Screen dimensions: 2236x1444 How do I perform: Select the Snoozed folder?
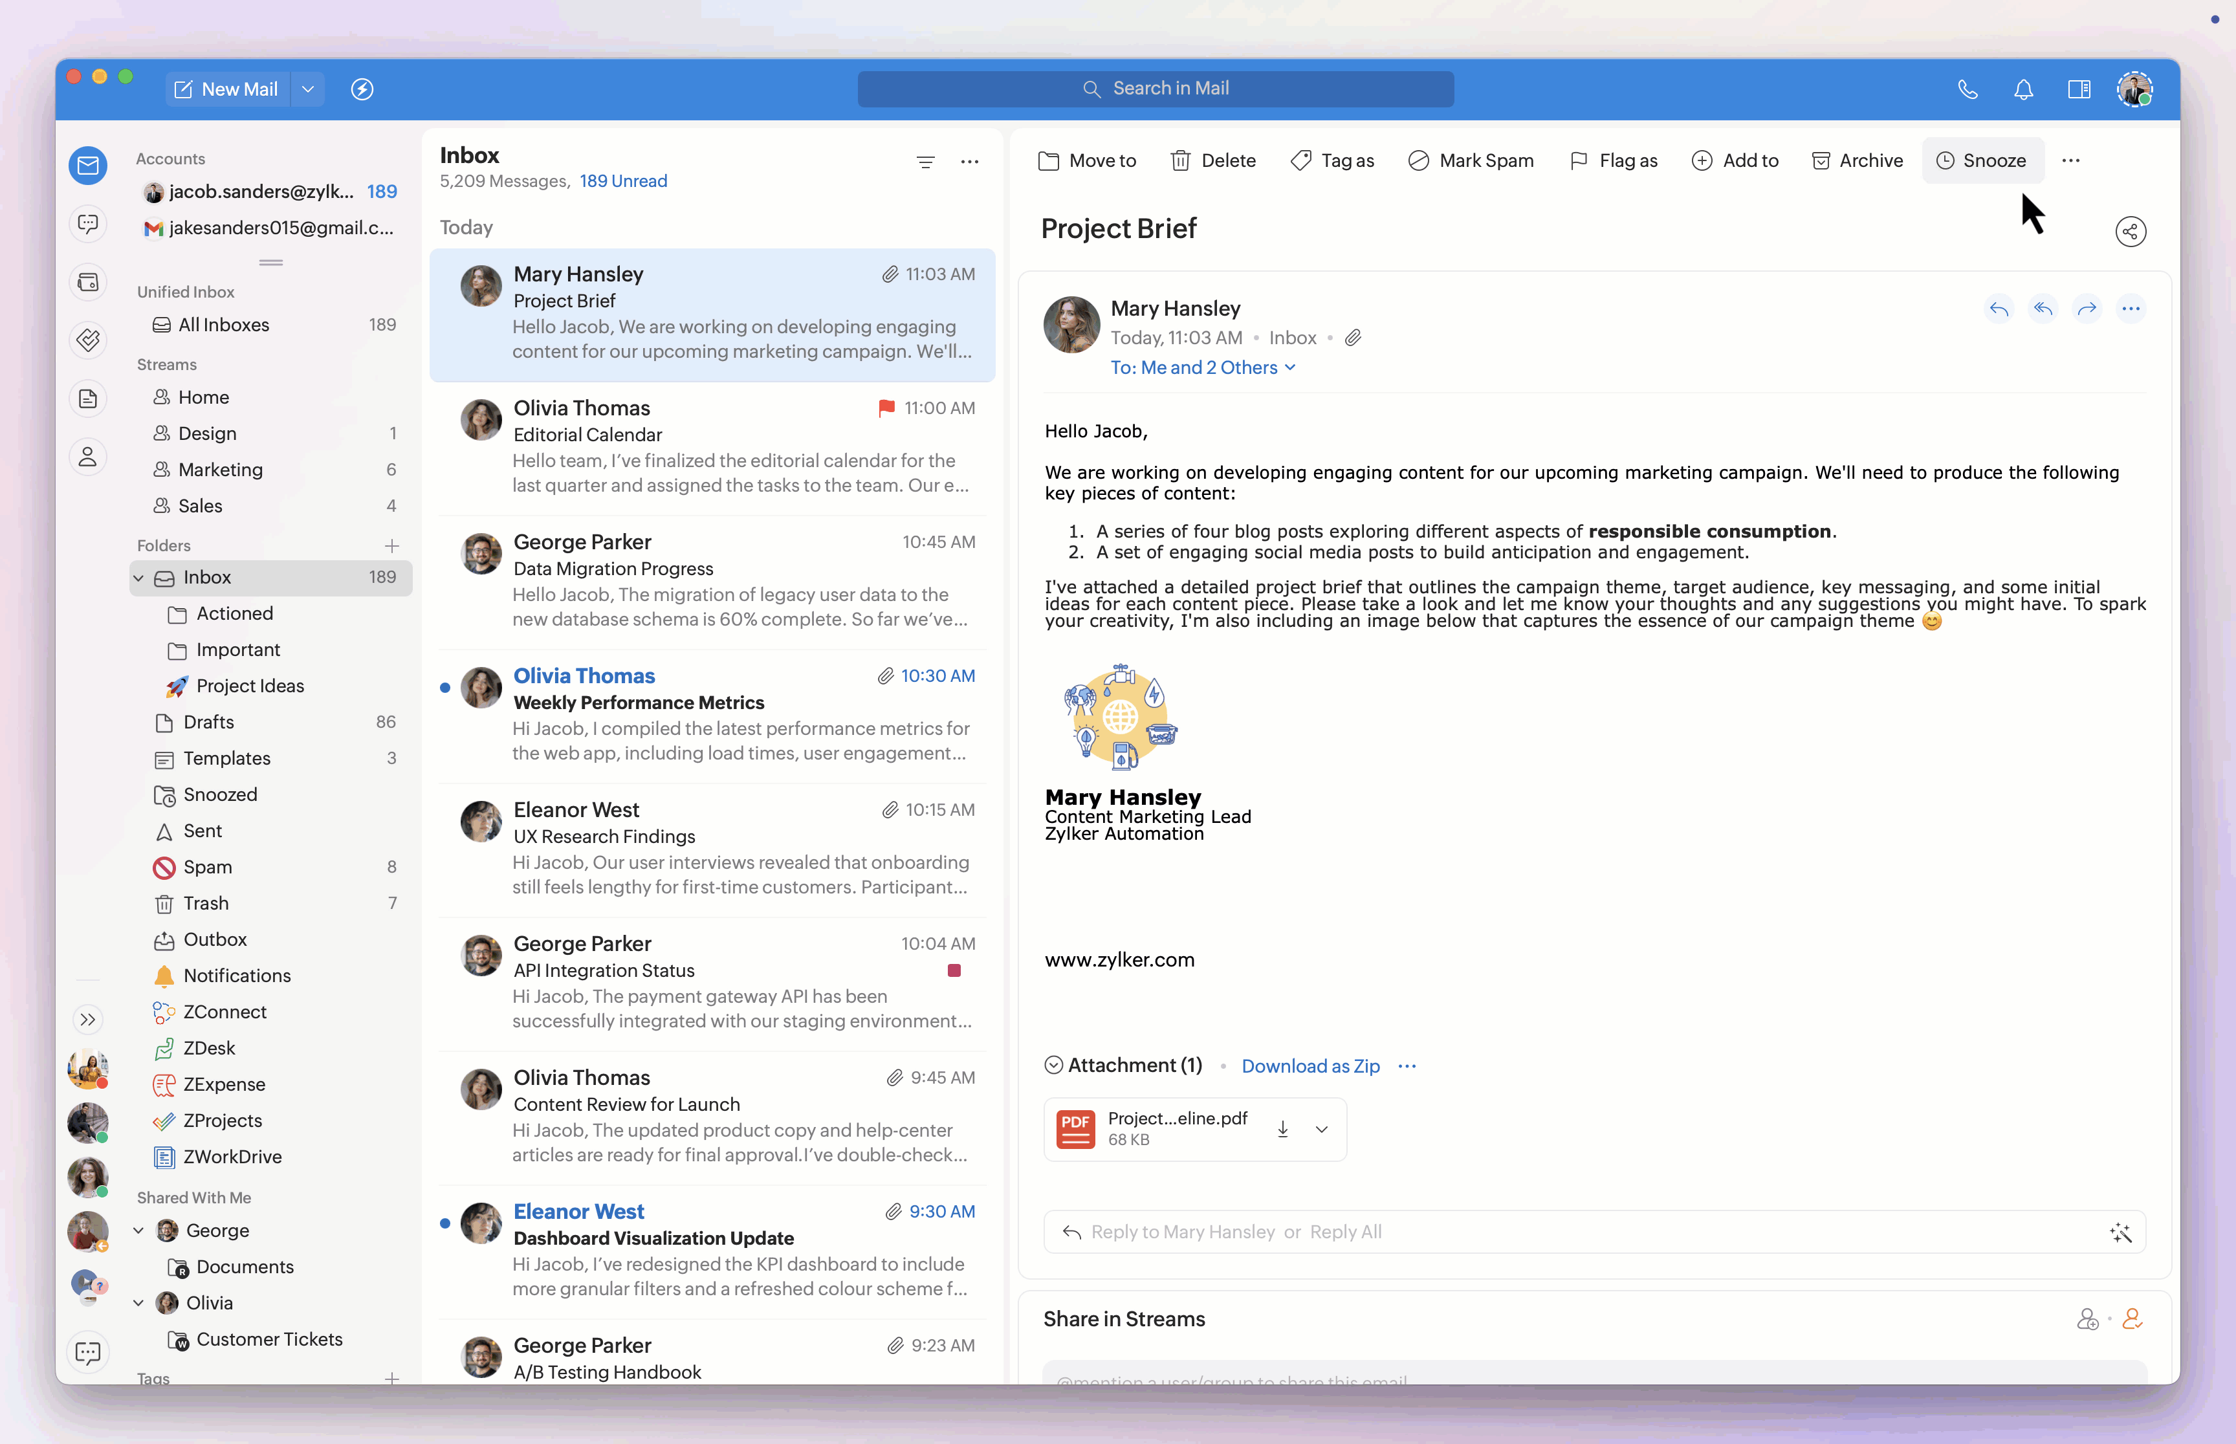coord(221,794)
